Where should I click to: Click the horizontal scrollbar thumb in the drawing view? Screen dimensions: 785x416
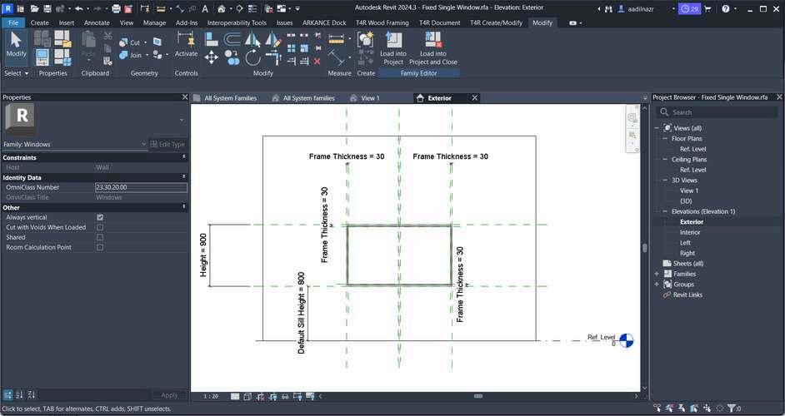[478, 396]
